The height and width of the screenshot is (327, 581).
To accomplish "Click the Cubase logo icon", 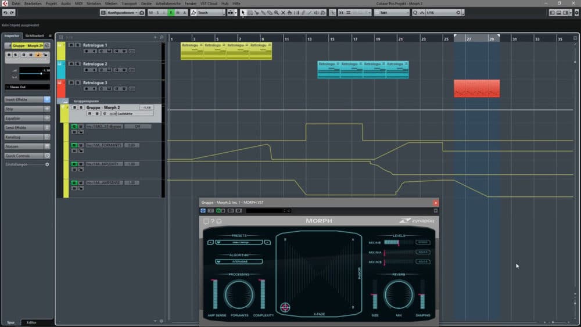I will coord(5,3).
